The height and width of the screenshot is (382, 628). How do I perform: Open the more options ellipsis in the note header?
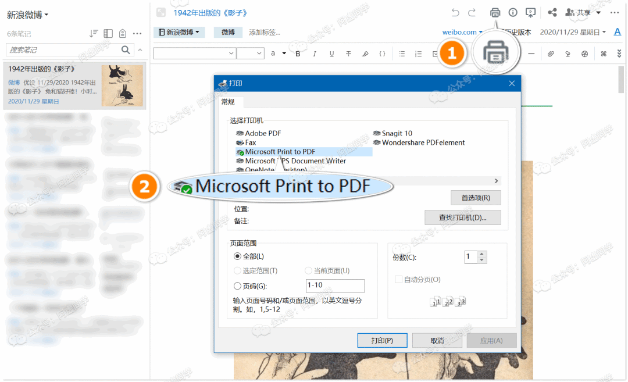tap(615, 13)
